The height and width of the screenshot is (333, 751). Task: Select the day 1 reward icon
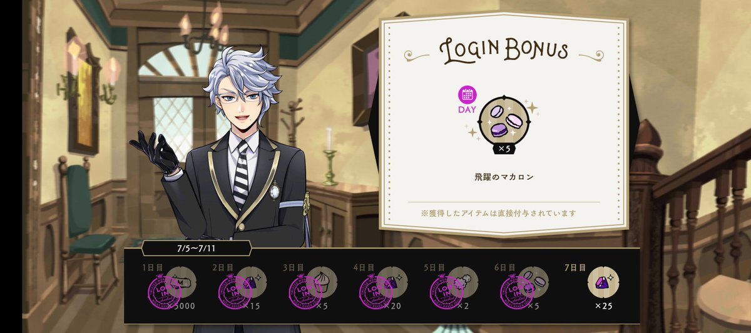tap(180, 282)
